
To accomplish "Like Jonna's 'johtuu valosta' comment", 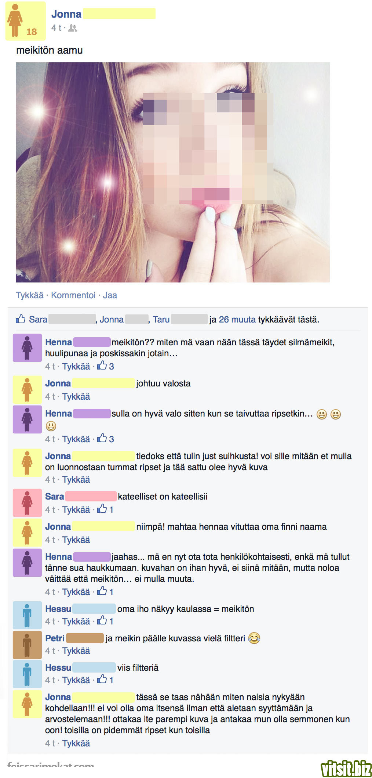I will (76, 396).
